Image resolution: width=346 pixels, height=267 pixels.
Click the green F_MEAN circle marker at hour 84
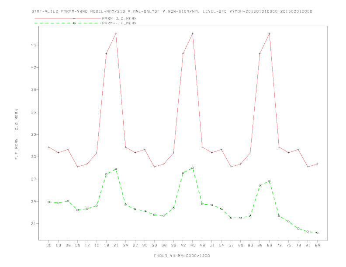coord(317,233)
